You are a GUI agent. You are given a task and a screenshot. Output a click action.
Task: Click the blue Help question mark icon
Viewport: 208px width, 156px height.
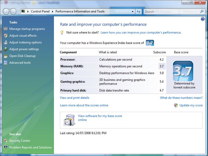(203, 19)
